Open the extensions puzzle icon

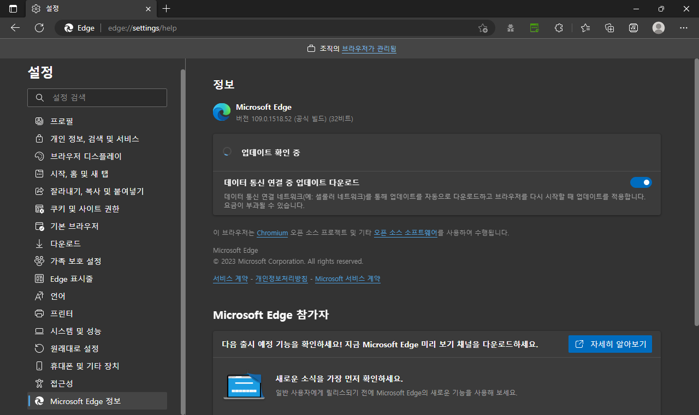point(559,28)
